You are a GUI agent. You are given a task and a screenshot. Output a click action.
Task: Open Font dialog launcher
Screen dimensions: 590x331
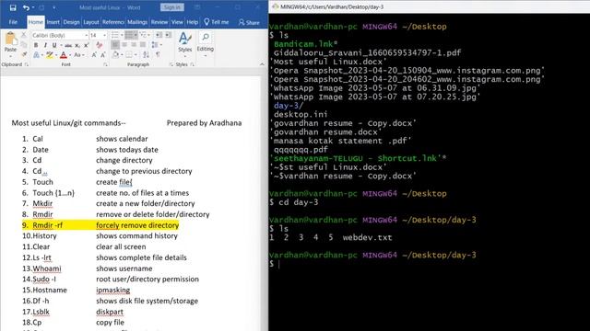click(105, 64)
